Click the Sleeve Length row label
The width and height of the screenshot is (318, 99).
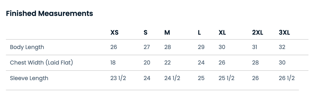coord(29,78)
